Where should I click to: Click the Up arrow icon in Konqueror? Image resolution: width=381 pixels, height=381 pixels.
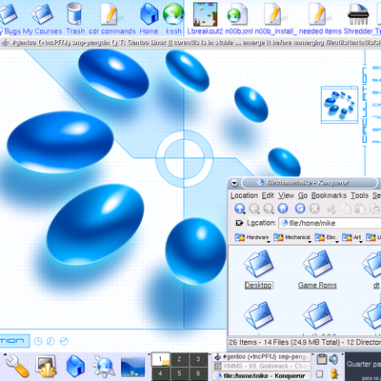[x=239, y=209]
